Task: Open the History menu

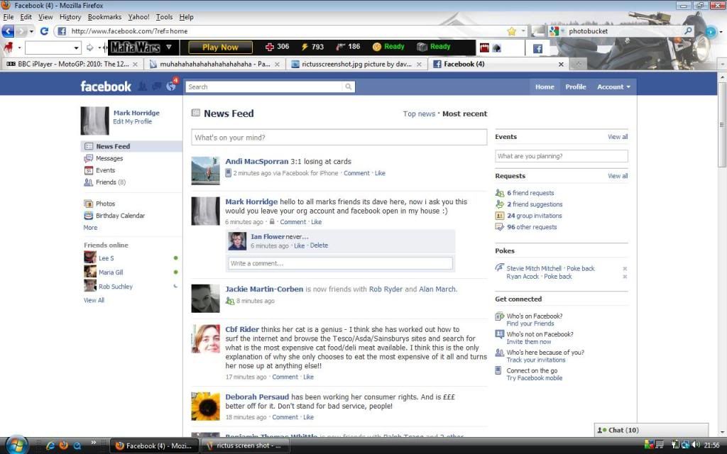Action: point(70,17)
